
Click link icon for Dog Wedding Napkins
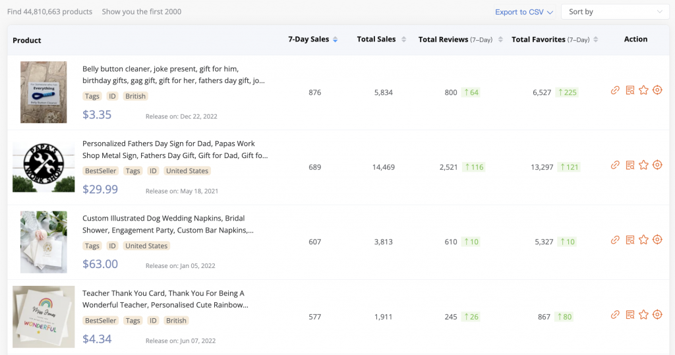(615, 240)
